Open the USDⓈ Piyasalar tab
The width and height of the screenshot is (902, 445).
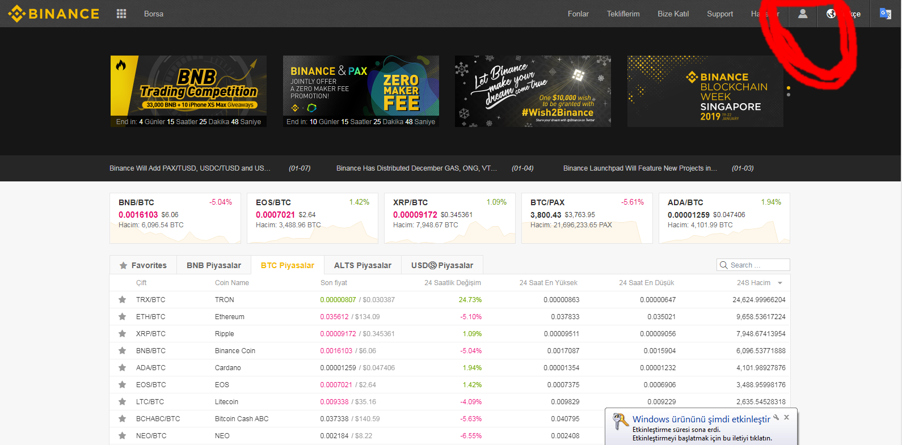442,265
